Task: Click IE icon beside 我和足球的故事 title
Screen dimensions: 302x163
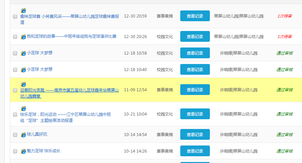Action: coord(23,37)
